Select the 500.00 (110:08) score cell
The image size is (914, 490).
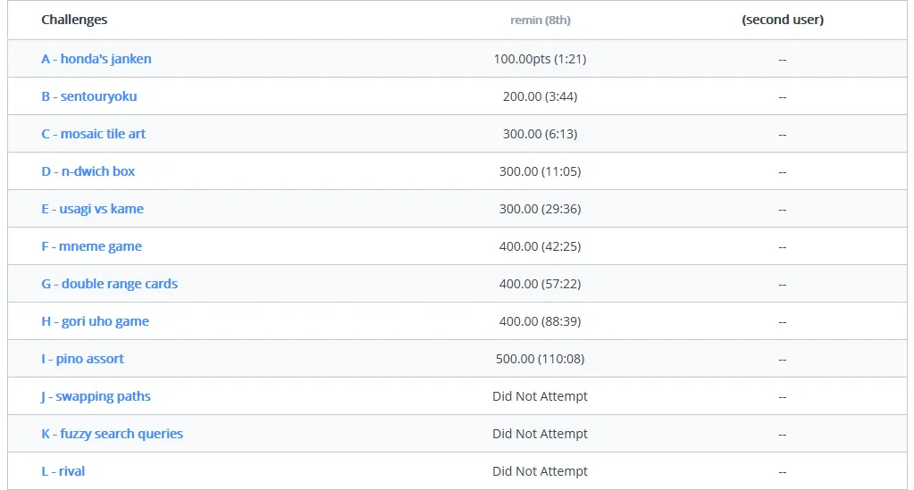pos(540,359)
